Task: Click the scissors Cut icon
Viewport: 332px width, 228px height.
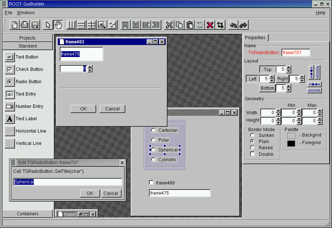Action: pyautogui.click(x=169, y=25)
